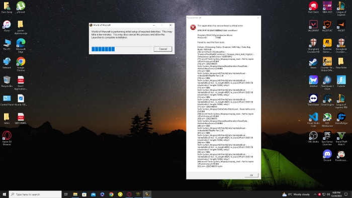Open Opera GX from the taskbar

(129, 194)
